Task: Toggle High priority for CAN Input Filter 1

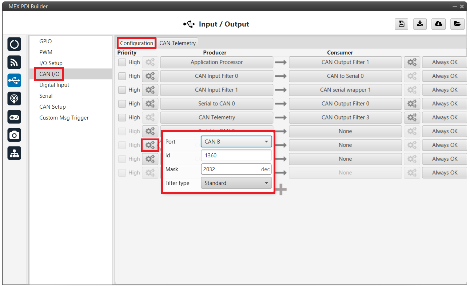Action: 122,90
